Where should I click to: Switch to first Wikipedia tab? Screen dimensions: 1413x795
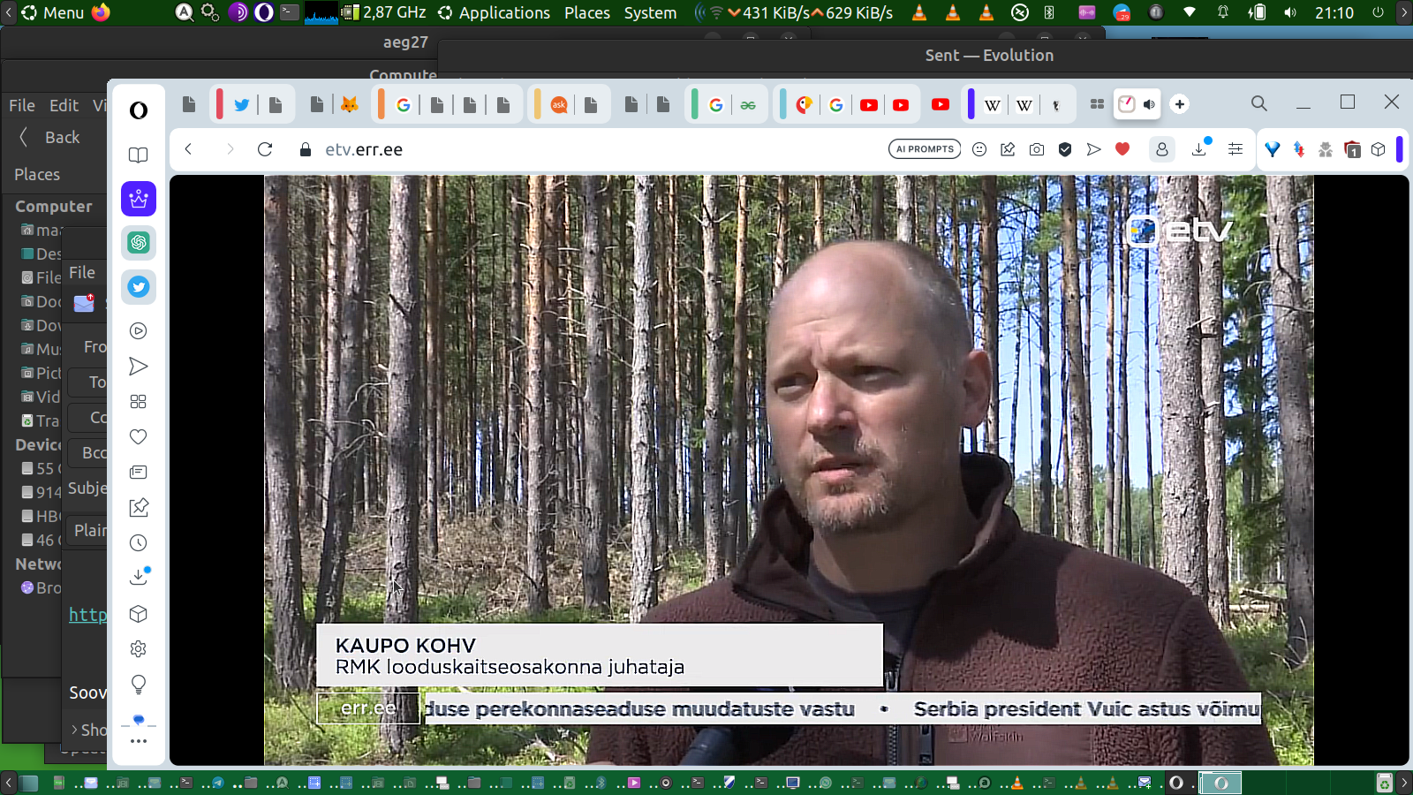[x=993, y=105]
